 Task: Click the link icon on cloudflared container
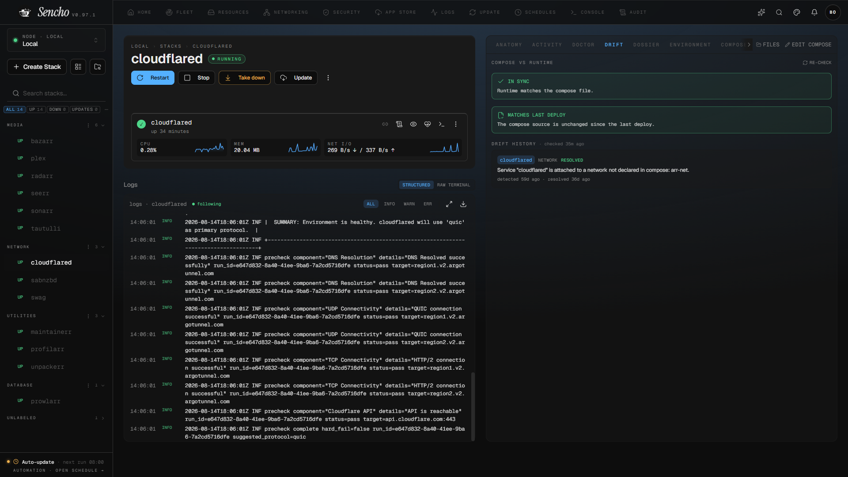tap(385, 124)
